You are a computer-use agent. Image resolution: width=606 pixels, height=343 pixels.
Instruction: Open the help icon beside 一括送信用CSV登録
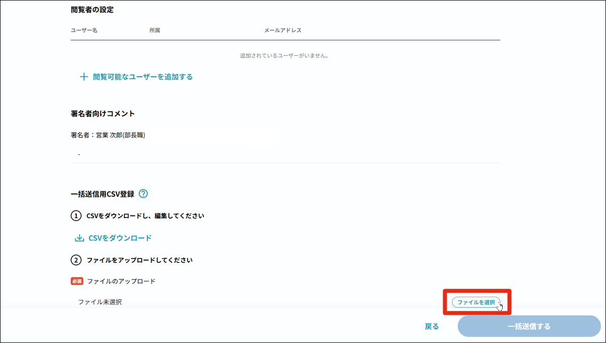(143, 193)
